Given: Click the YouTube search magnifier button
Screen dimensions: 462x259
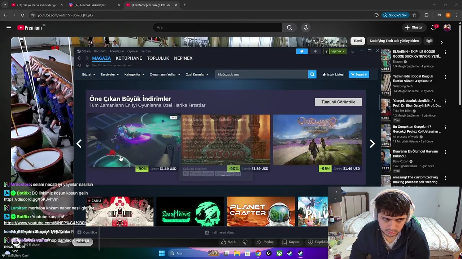Looking at the screenshot, I should (289, 27).
